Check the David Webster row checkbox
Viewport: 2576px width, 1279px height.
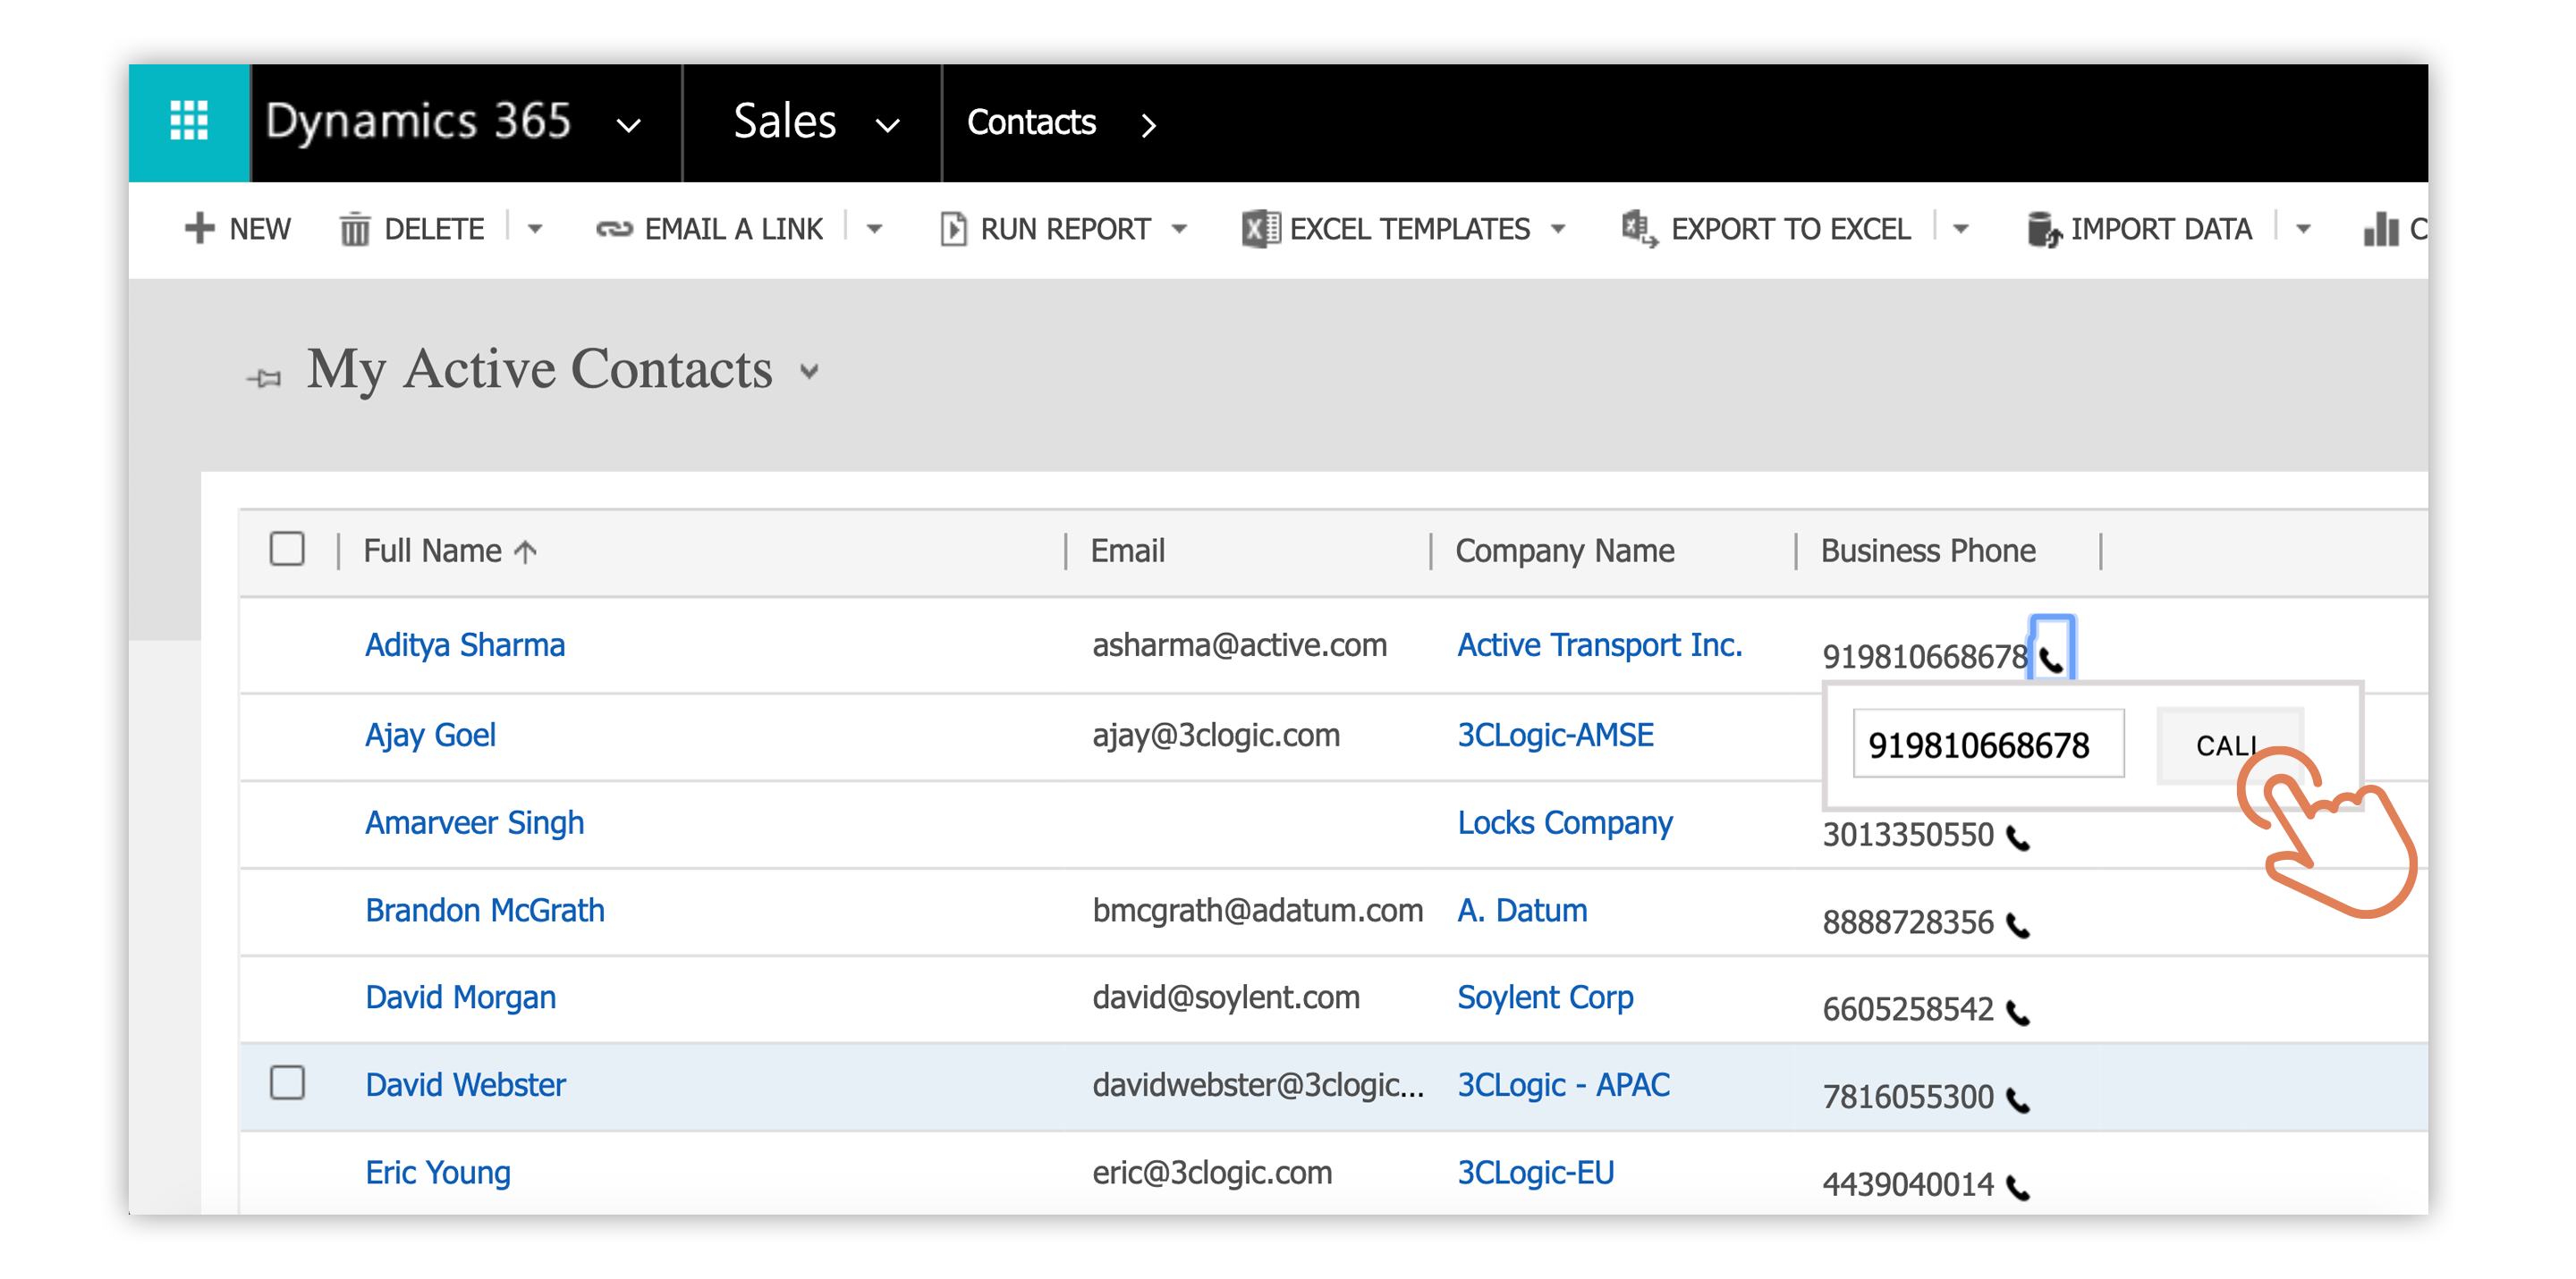coord(287,1084)
